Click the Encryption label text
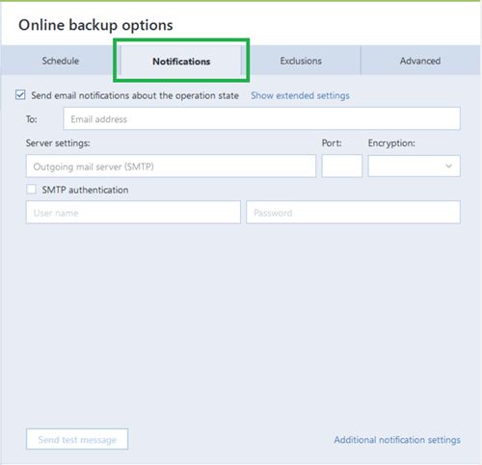This screenshot has width=482, height=465. 391,143
